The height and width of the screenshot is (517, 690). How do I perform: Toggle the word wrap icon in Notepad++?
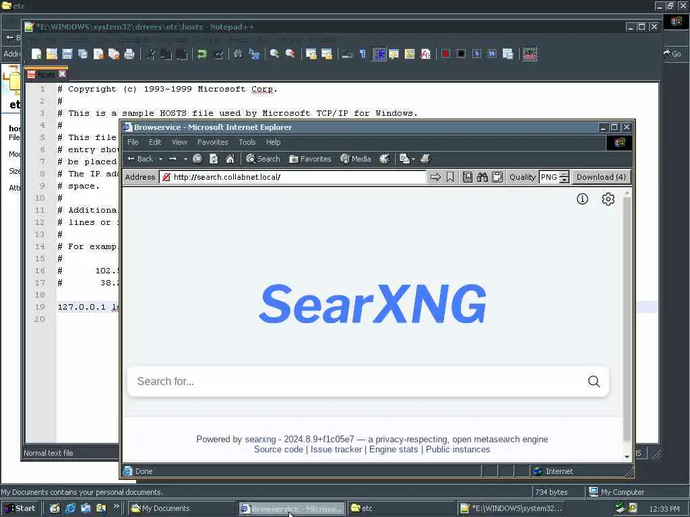point(347,54)
